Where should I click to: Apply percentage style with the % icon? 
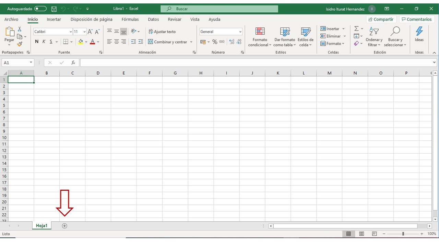[216, 42]
